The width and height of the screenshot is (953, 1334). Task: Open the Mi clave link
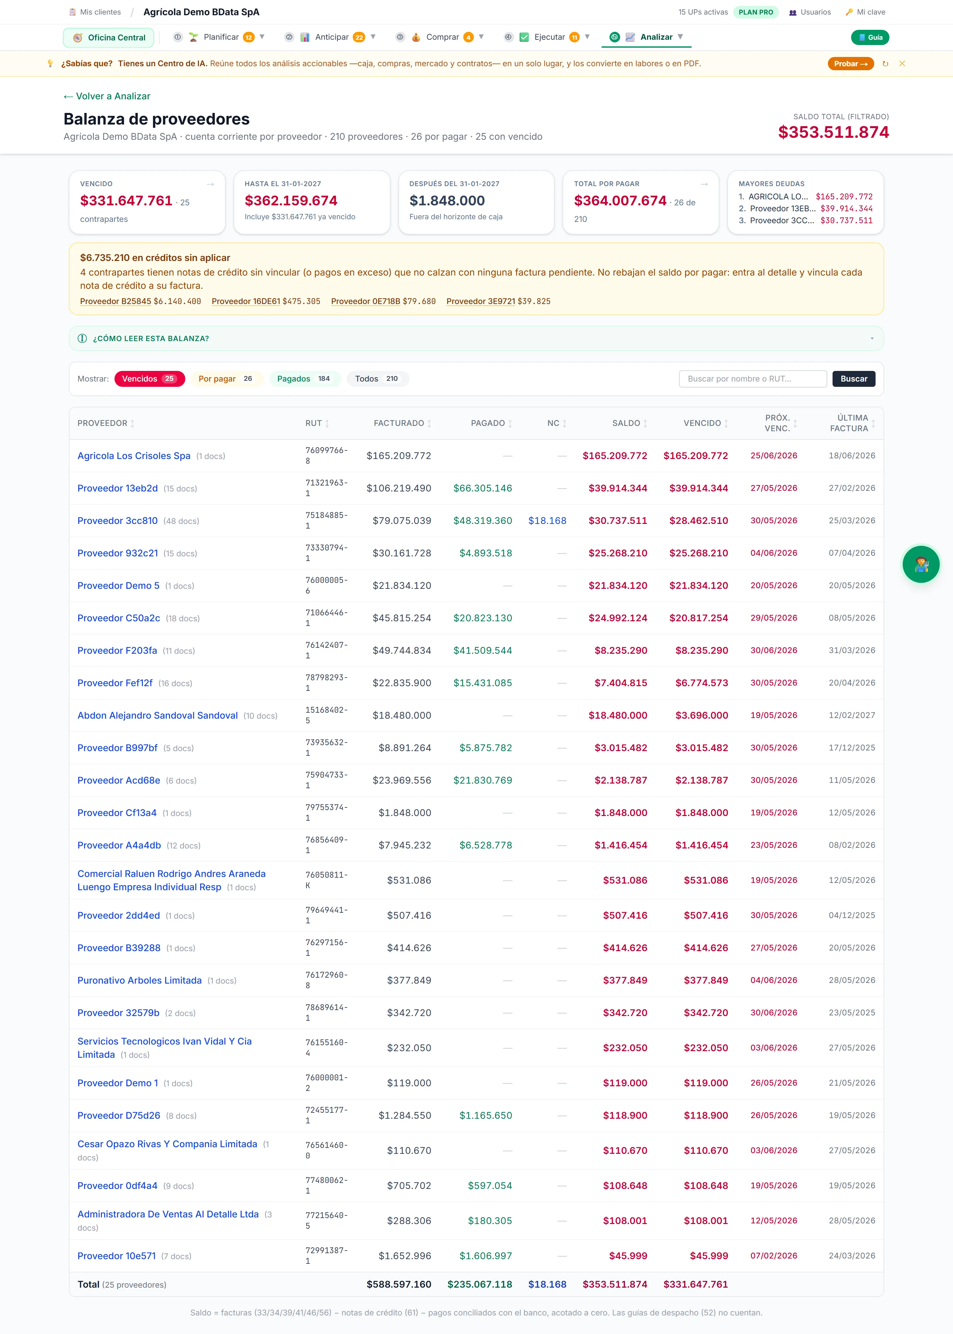871,12
